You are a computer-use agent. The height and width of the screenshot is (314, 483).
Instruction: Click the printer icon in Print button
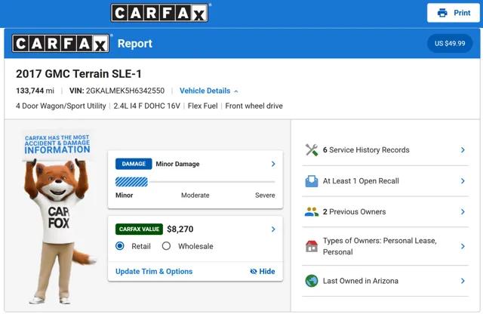click(x=442, y=13)
